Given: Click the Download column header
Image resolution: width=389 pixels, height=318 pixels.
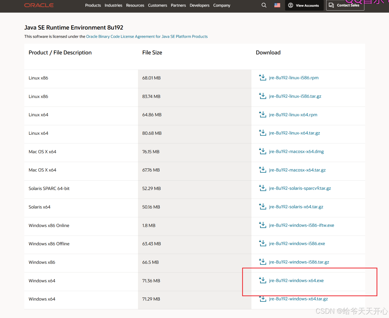Looking at the screenshot, I should [268, 53].
